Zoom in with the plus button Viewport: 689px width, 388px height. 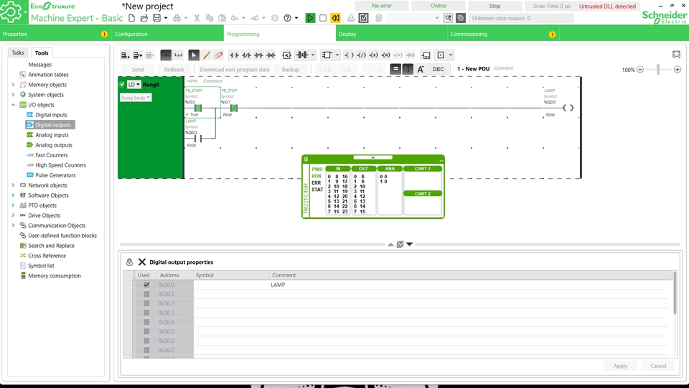(x=677, y=70)
